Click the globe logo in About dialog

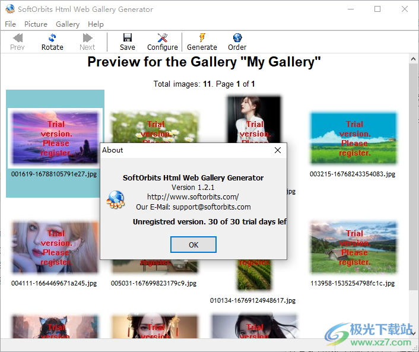point(116,199)
